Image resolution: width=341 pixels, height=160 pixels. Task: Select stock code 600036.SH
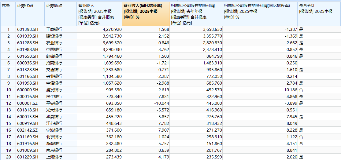click(x=28, y=63)
